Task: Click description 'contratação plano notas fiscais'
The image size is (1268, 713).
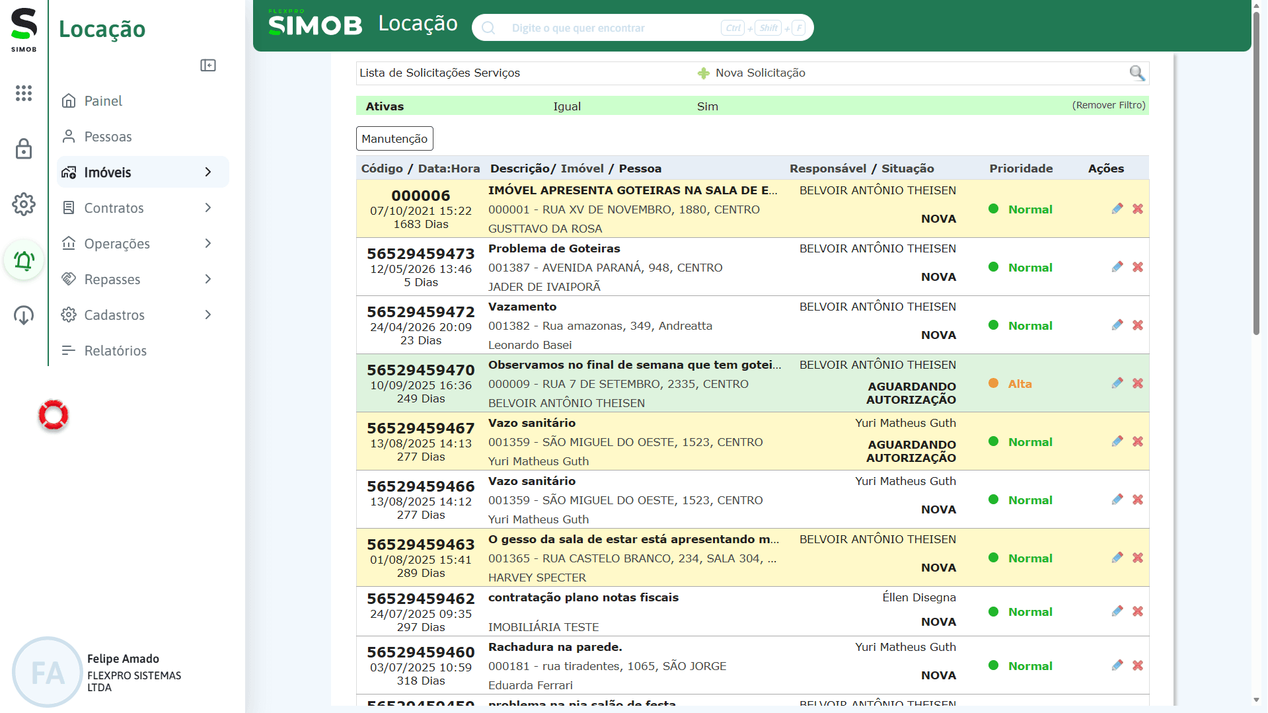Action: [x=583, y=597]
